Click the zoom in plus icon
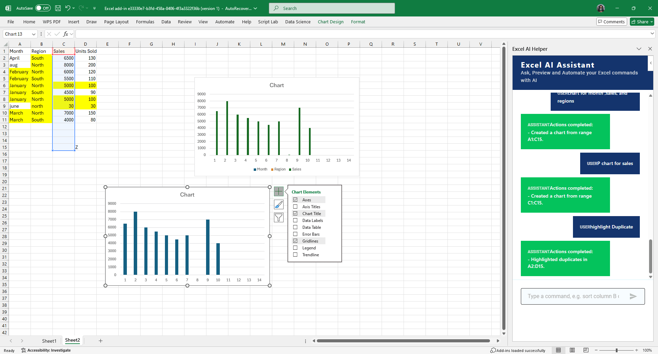The height and width of the screenshot is (354, 658). pyautogui.click(x=637, y=350)
